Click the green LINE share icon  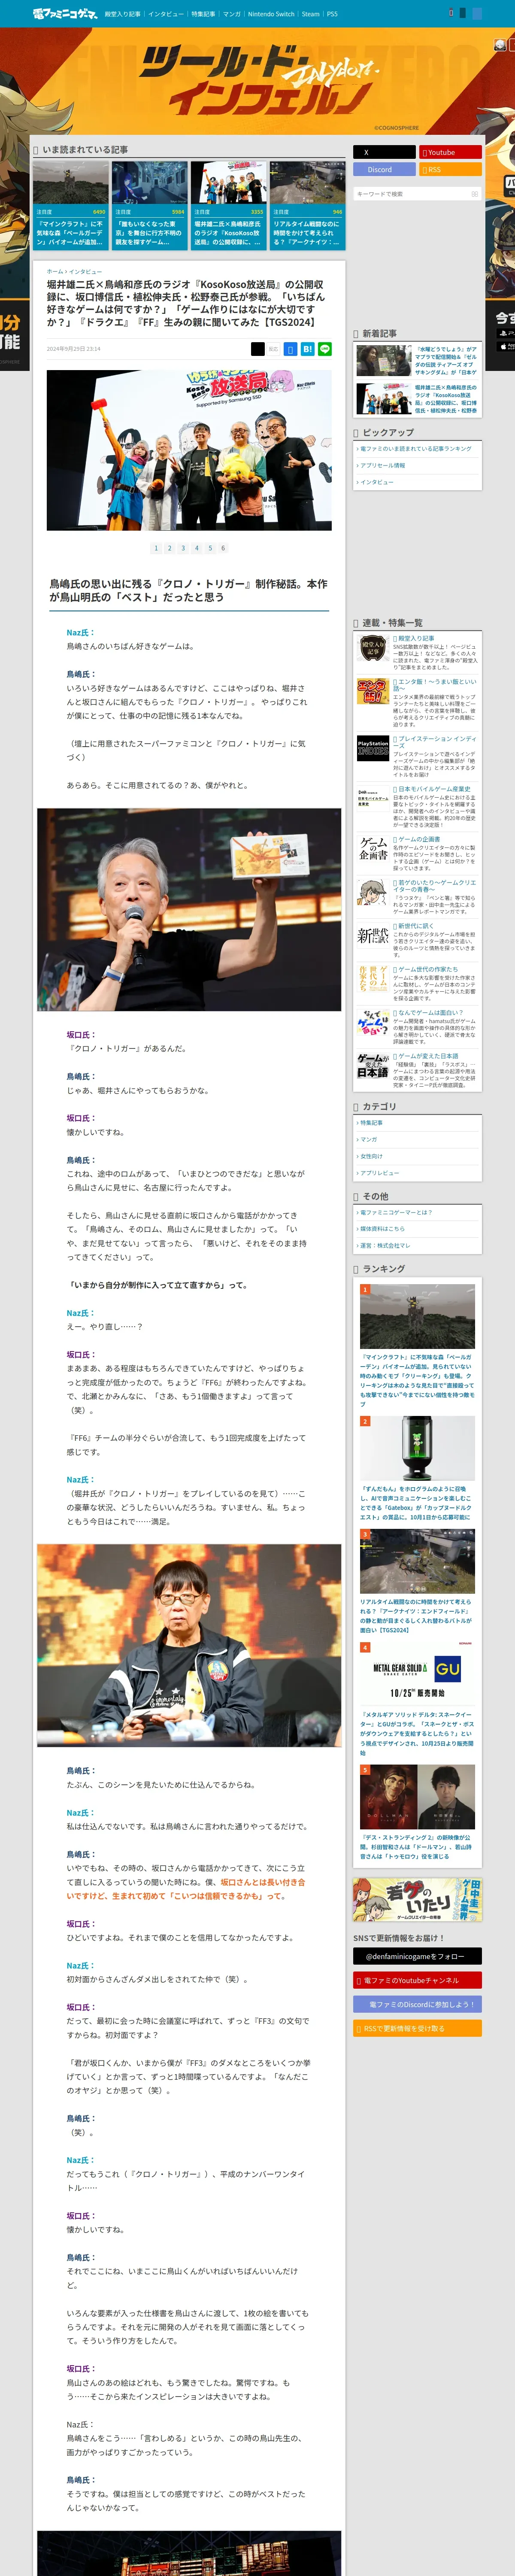tap(324, 349)
